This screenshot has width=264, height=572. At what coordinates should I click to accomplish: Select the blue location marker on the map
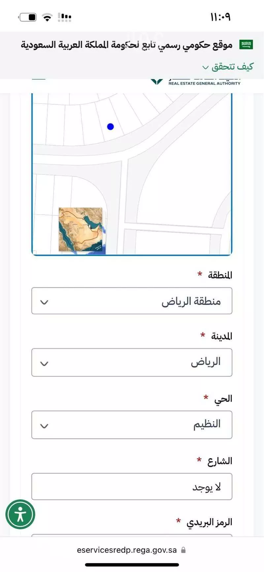coord(110,126)
